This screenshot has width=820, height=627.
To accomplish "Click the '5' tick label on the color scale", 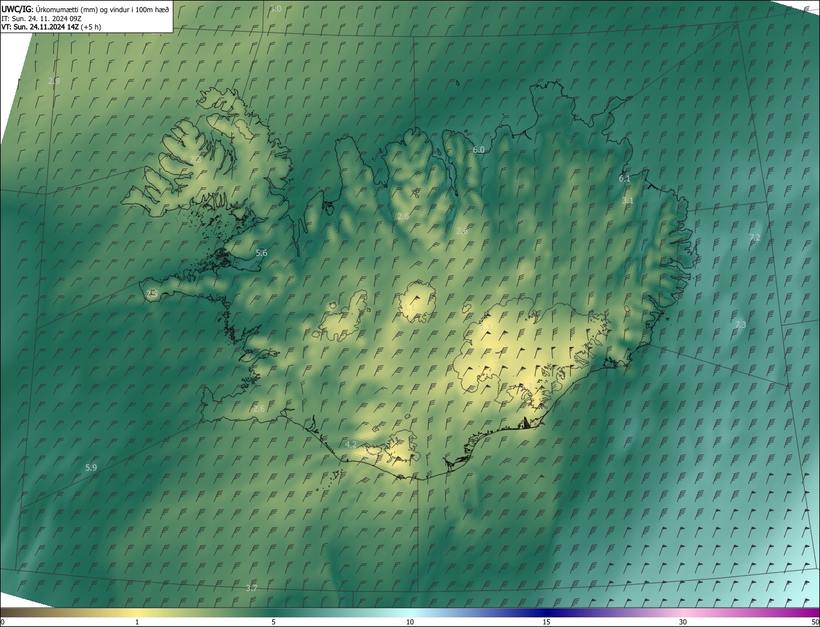I will (x=274, y=622).
